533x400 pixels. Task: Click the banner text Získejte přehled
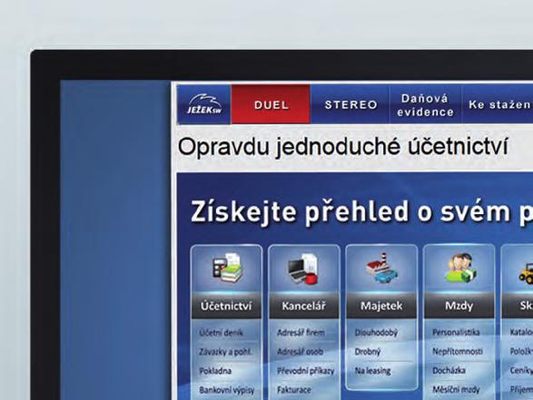coord(299,212)
